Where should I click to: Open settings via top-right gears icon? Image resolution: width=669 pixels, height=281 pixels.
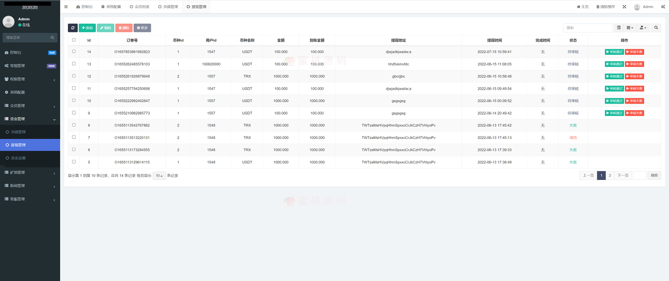(663, 7)
